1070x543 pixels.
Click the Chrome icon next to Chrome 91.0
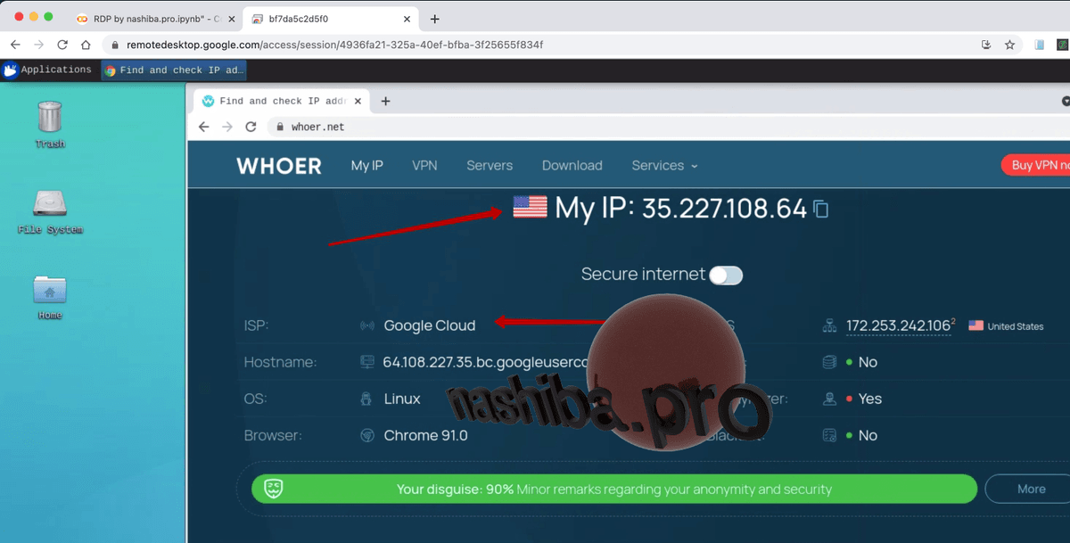(x=366, y=436)
